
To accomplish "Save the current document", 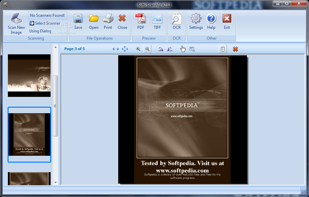I will click(78, 22).
